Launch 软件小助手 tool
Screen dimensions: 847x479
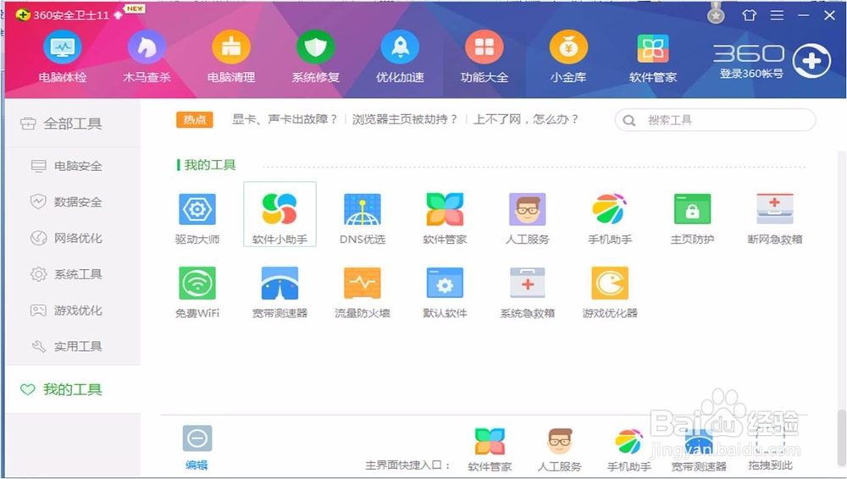(280, 214)
